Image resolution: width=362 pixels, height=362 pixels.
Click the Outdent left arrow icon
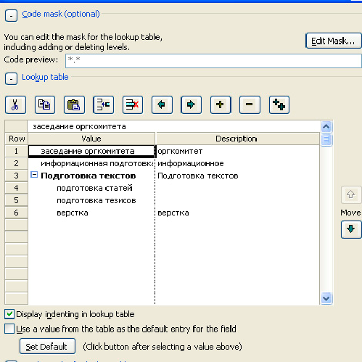point(162,104)
